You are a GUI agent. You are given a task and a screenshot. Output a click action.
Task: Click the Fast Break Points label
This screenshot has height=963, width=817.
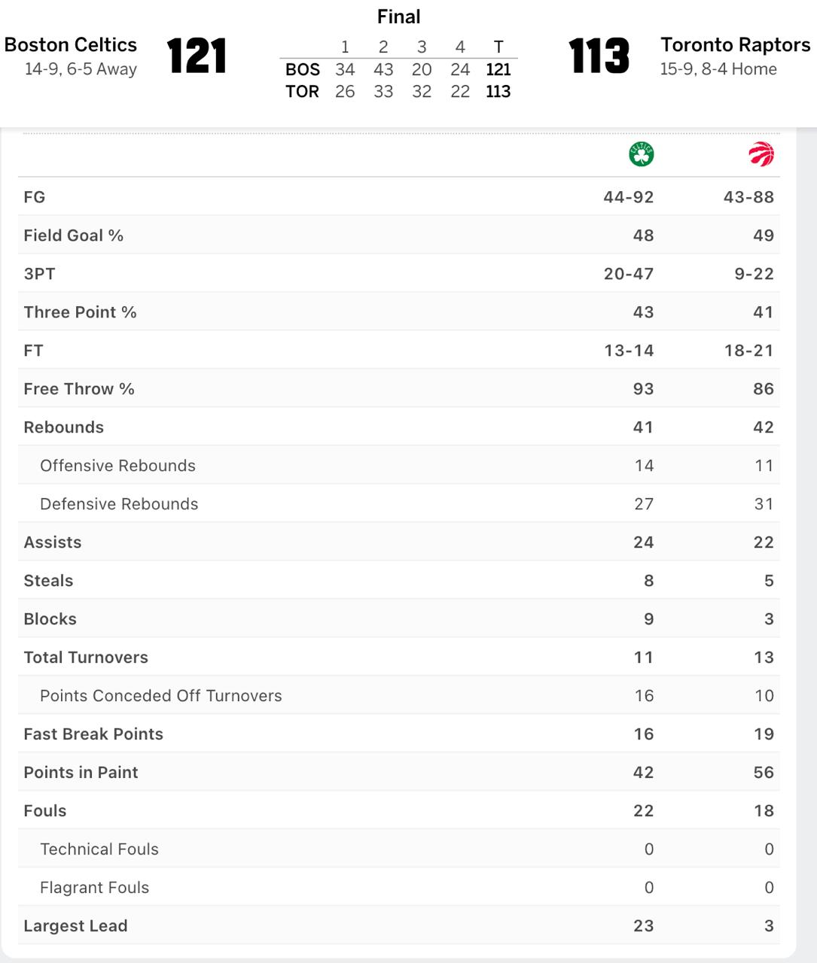coord(93,734)
